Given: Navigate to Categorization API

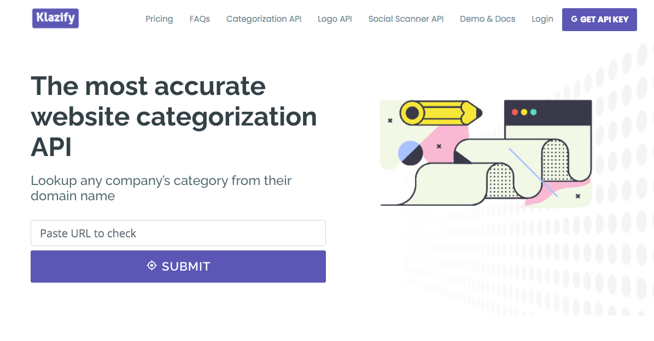Looking at the screenshot, I should pos(264,19).
